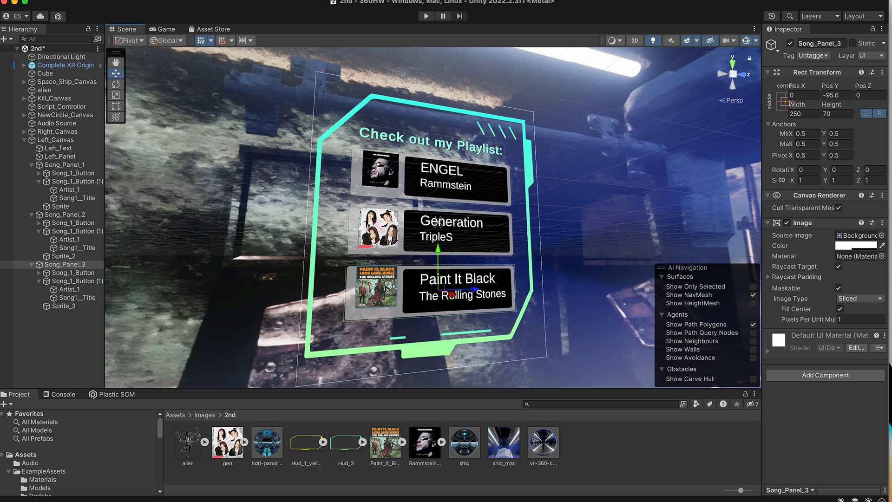Image resolution: width=892 pixels, height=502 pixels.
Task: Select Directional Light in Hierarchy
Action: (x=61, y=57)
